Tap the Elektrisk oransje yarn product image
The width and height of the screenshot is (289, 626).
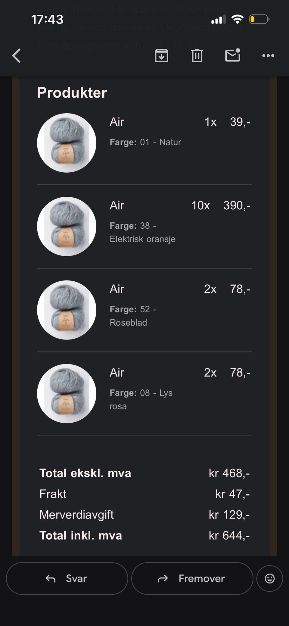tap(67, 227)
